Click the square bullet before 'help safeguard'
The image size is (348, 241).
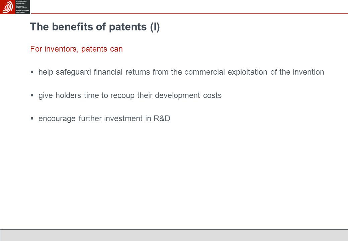pos(32,72)
